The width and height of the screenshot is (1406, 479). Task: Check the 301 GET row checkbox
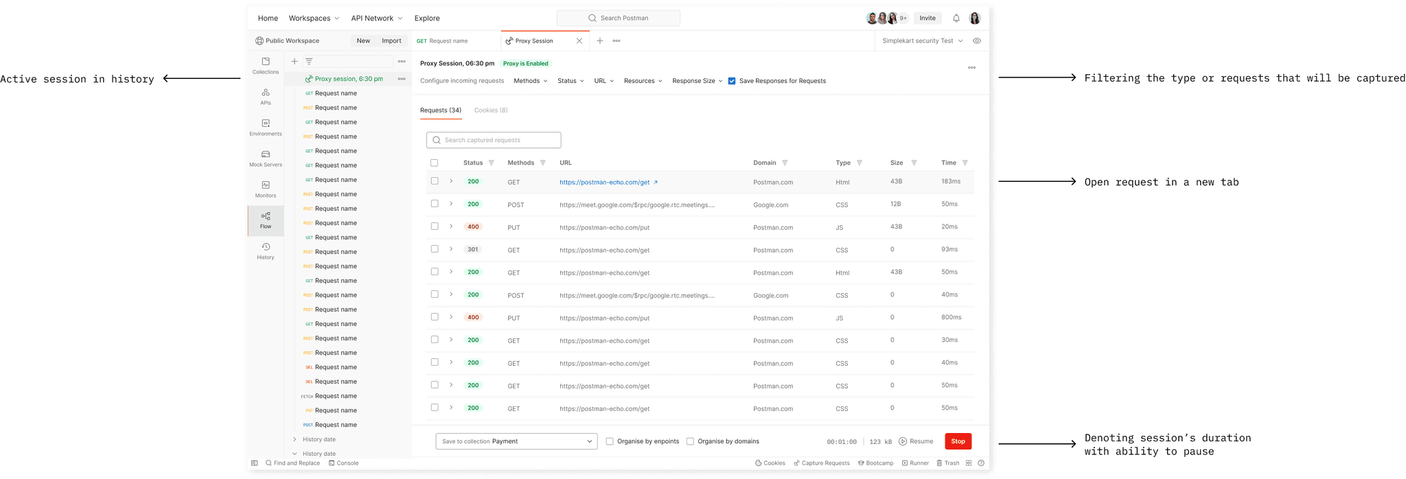435,249
